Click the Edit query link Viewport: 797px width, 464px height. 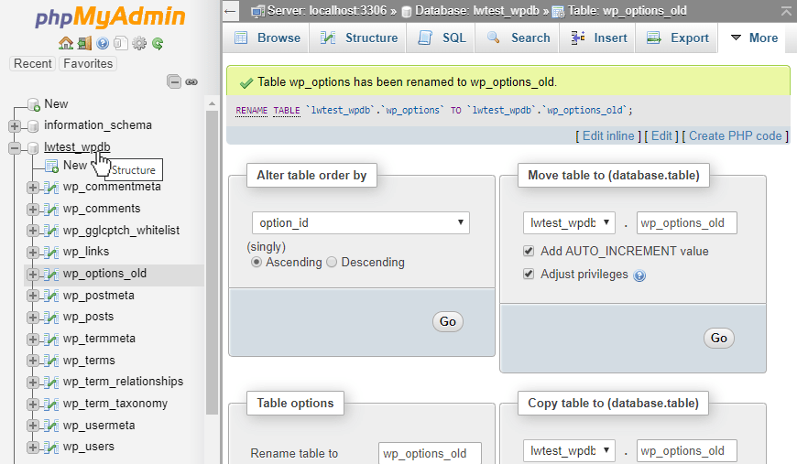tap(661, 136)
